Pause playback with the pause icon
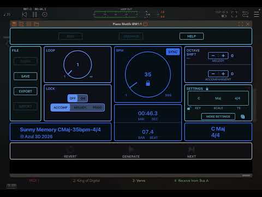 click(x=35, y=15)
